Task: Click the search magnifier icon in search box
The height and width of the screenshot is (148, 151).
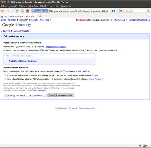Action: click(x=148, y=11)
